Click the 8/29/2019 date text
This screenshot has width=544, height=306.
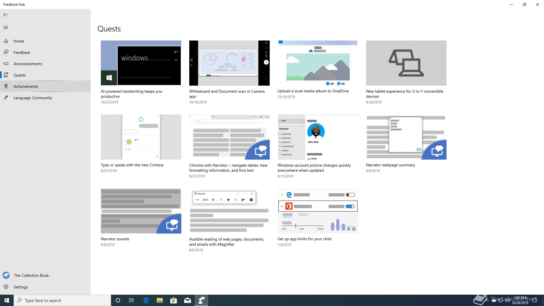pos(374,102)
